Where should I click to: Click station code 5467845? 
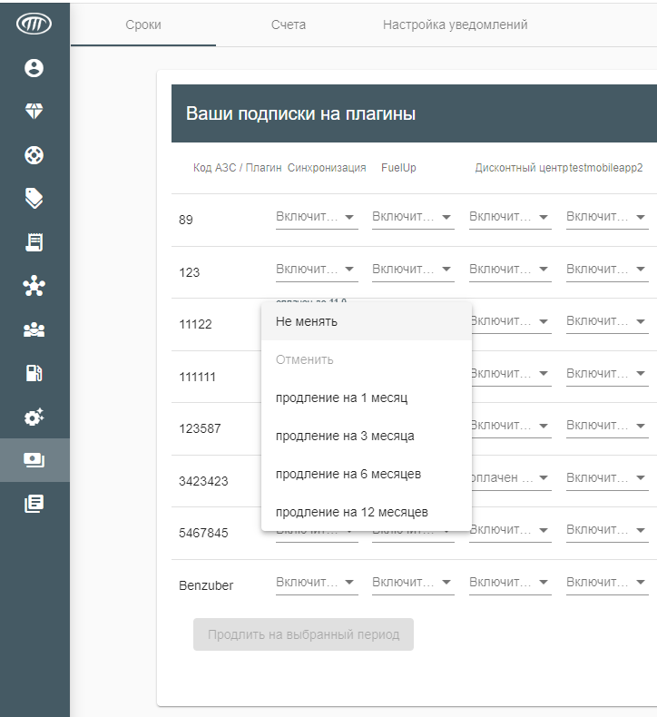pos(203,533)
